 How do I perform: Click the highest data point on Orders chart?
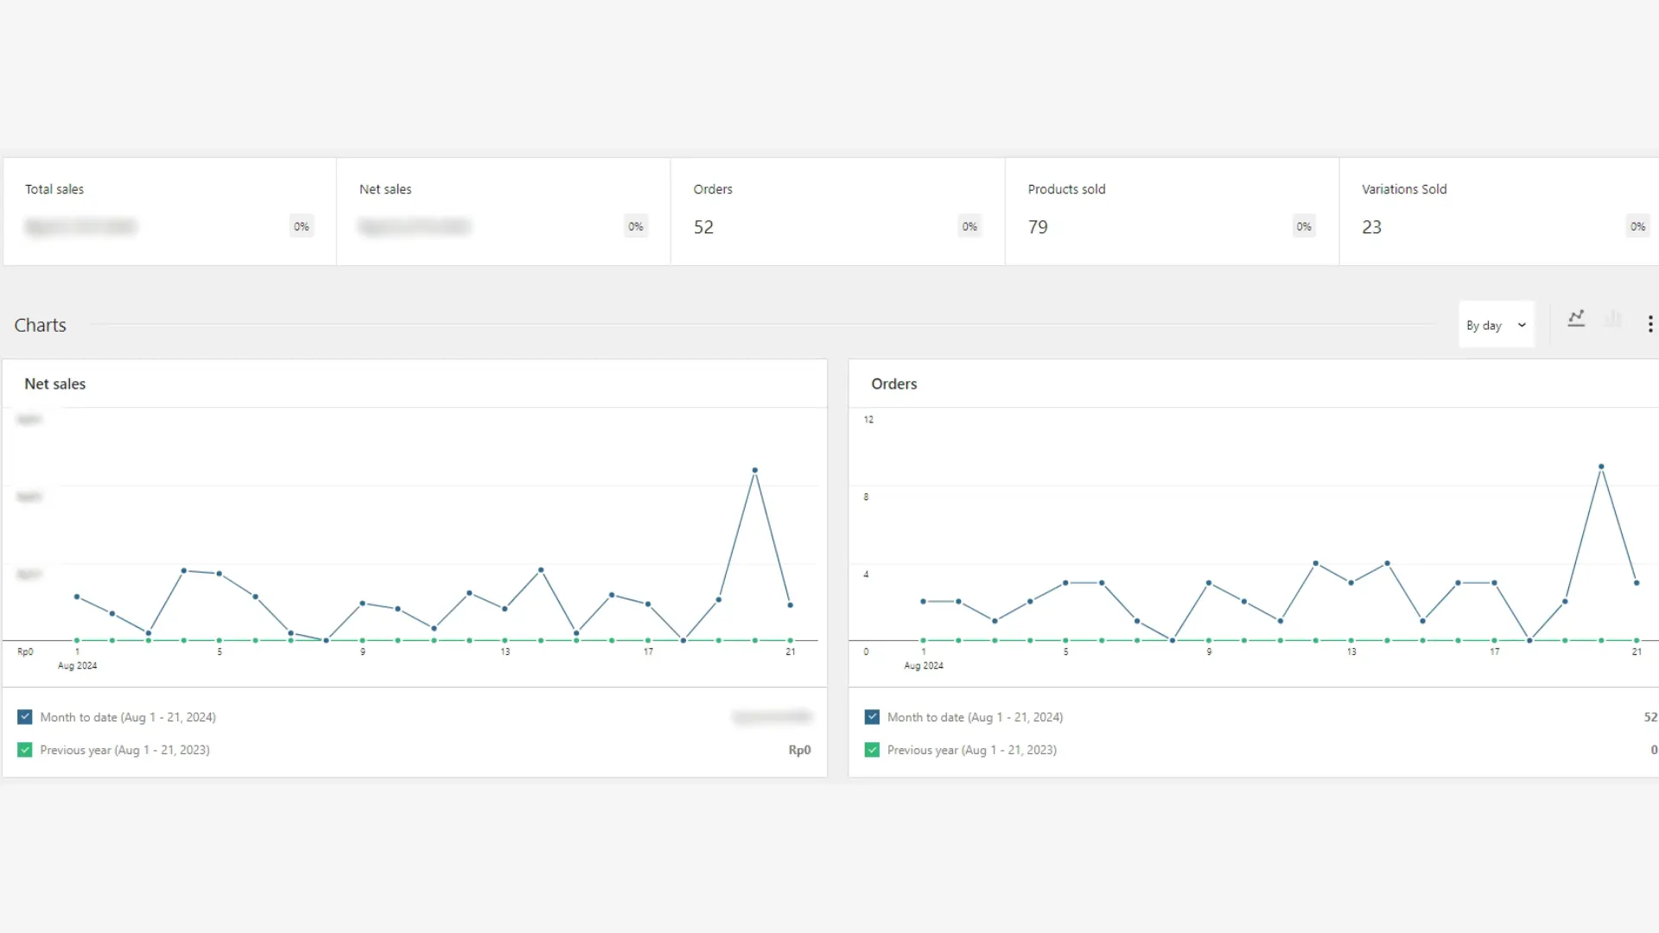(x=1601, y=466)
